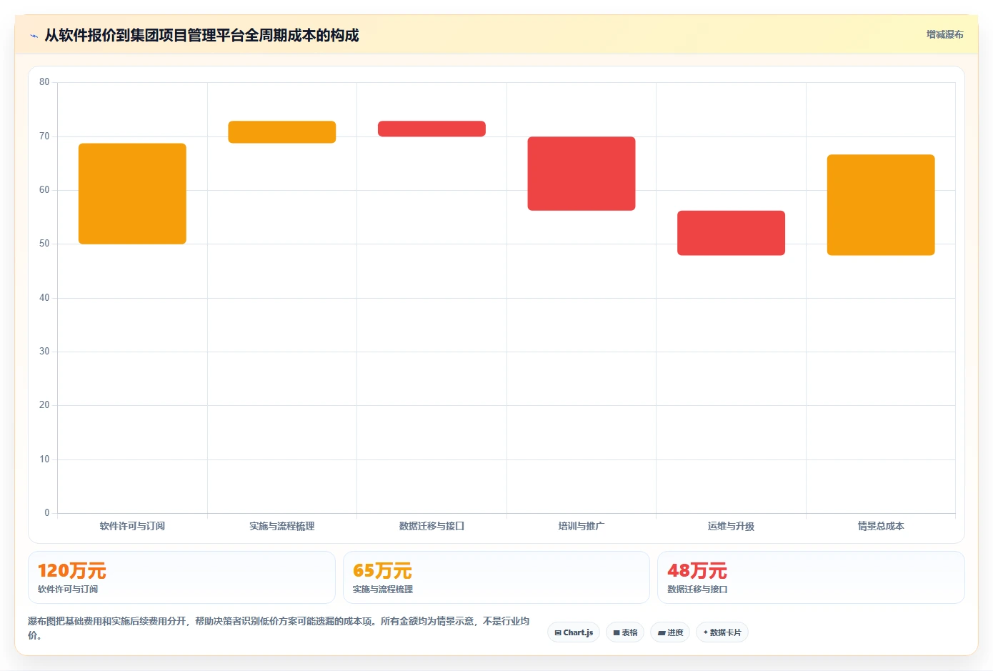
Task: Click the chart icon beside the title
Action: coord(34,36)
